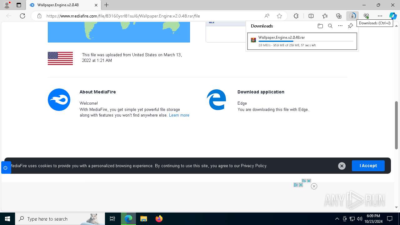Open Copilot sidebar icon
Image resolution: width=400 pixels, height=225 pixels.
click(393, 16)
